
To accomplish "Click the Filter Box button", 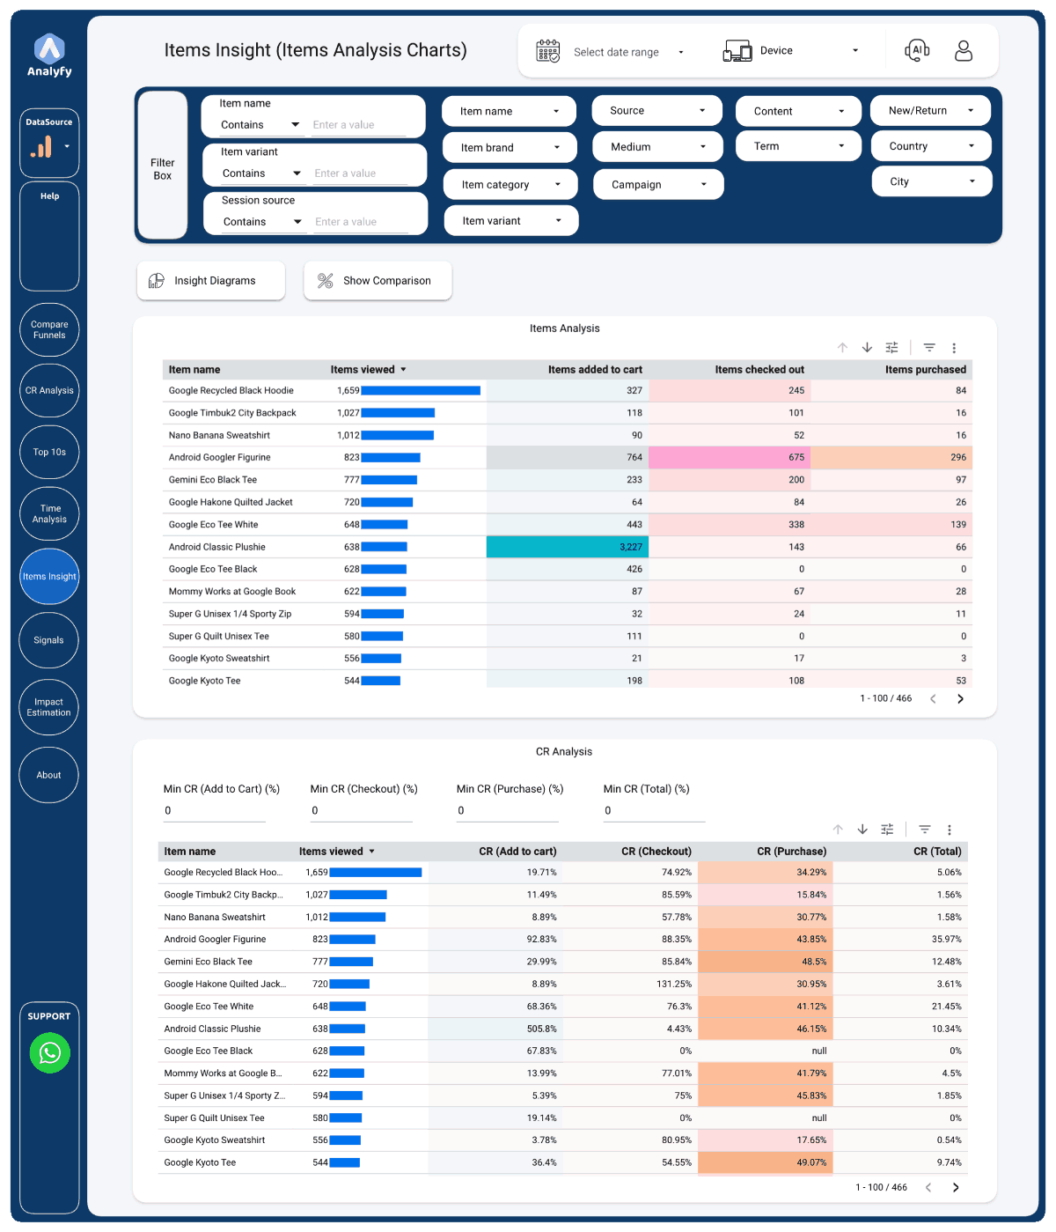I will [163, 165].
